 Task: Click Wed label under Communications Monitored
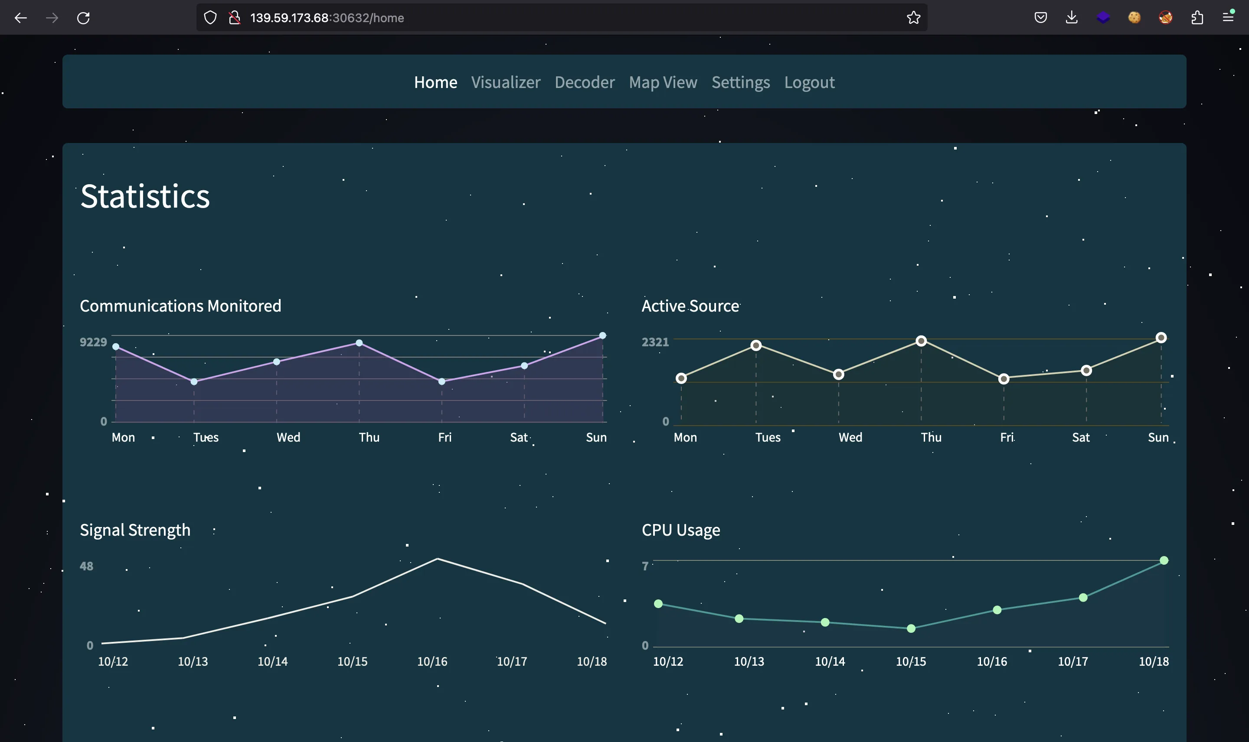(289, 437)
